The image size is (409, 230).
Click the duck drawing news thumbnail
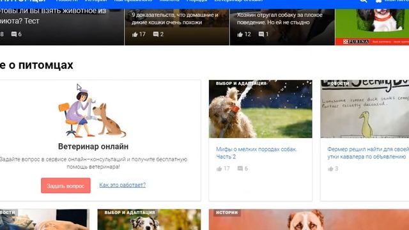click(x=365, y=109)
